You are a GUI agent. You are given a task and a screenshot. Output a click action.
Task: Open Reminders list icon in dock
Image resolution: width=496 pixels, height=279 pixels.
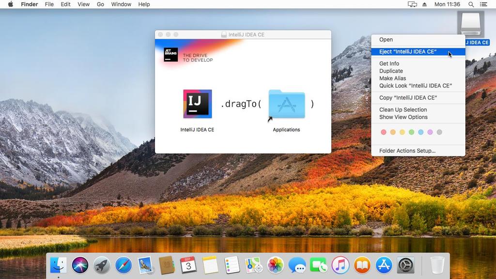click(232, 265)
